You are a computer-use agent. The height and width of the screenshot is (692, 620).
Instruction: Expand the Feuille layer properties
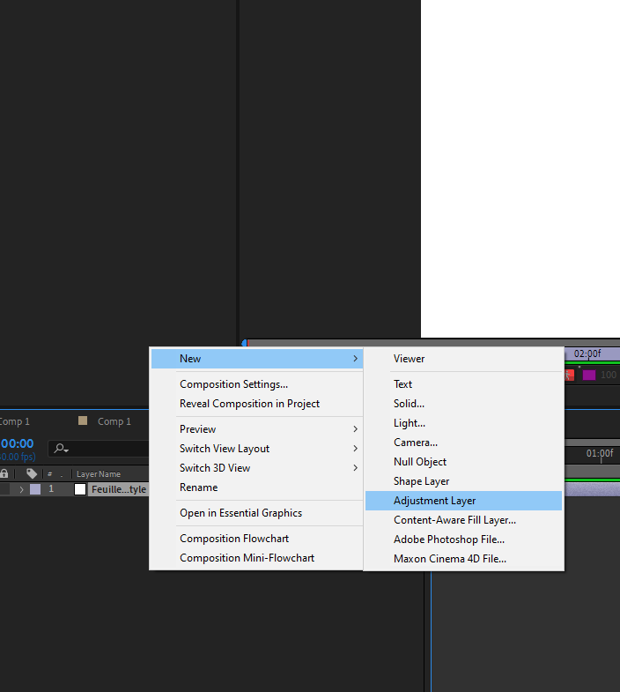[x=21, y=489]
